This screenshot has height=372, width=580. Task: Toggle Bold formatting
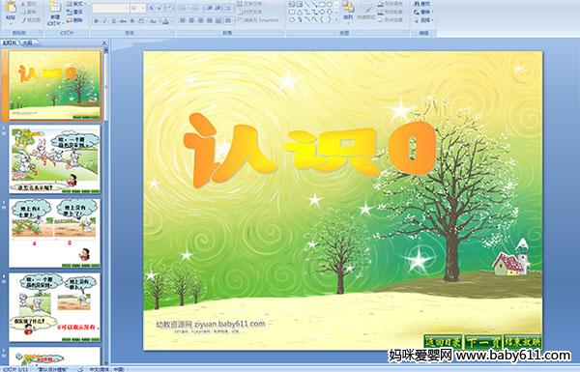pos(96,21)
